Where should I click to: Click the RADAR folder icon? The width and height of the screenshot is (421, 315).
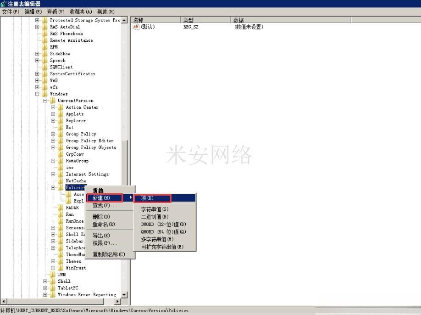[61, 208]
